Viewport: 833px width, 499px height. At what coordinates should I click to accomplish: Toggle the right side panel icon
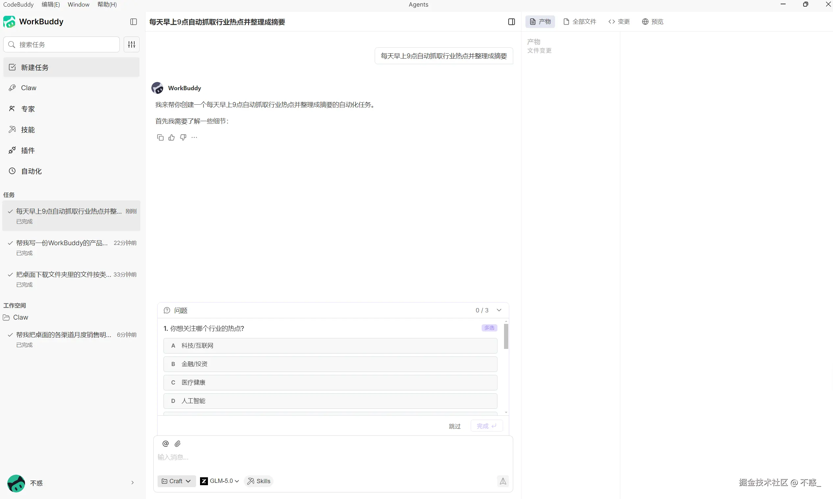pos(512,22)
